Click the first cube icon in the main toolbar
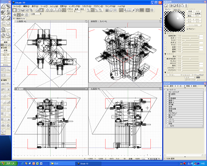Image resolution: width=207 pixels, height=166 pixels. 15,10
